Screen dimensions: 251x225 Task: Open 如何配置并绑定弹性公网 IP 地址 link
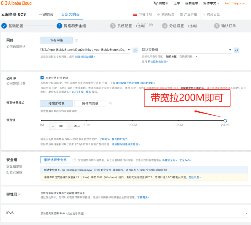[x=136, y=83]
